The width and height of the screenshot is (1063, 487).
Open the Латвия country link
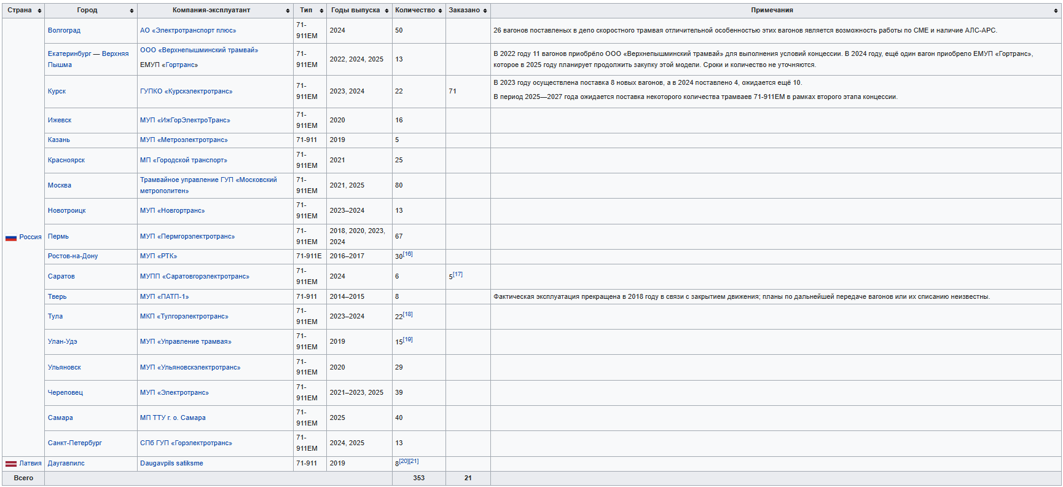tap(30, 463)
